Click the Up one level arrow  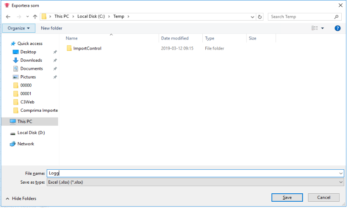(x=35, y=17)
